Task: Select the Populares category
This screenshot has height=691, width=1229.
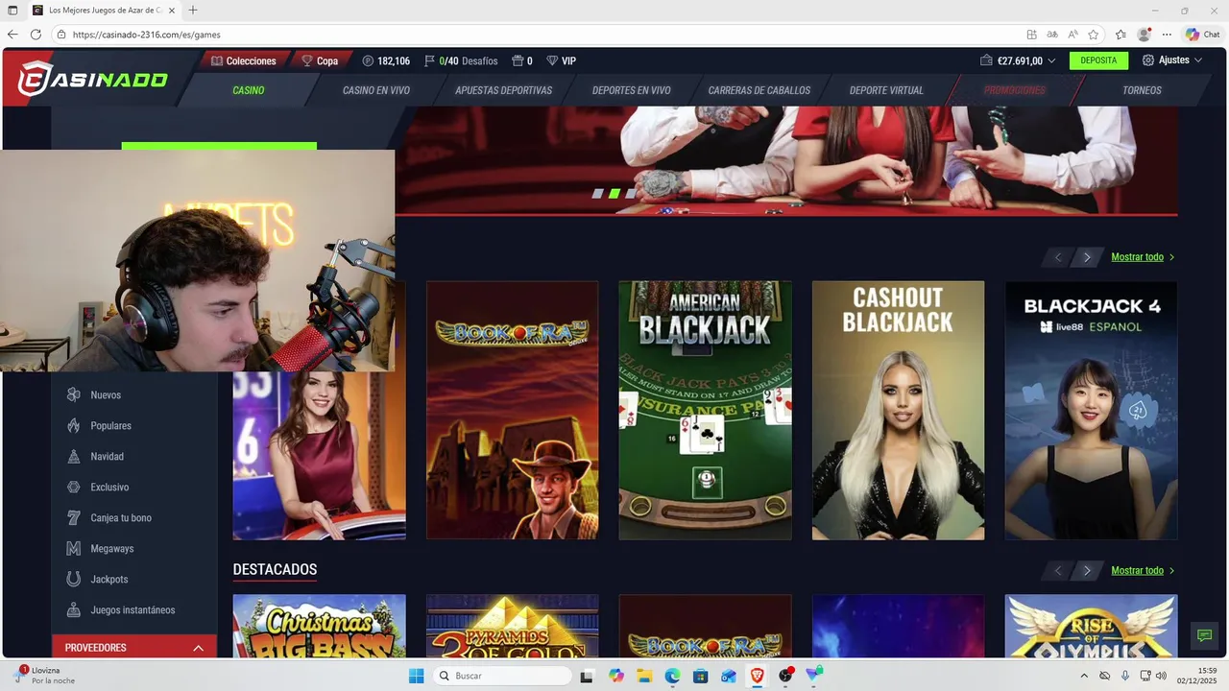Action: click(x=110, y=425)
